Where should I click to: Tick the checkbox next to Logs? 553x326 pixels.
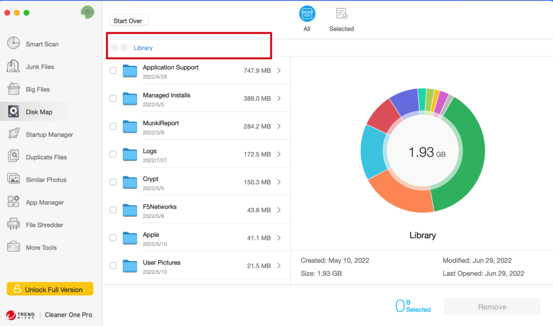[113, 154]
